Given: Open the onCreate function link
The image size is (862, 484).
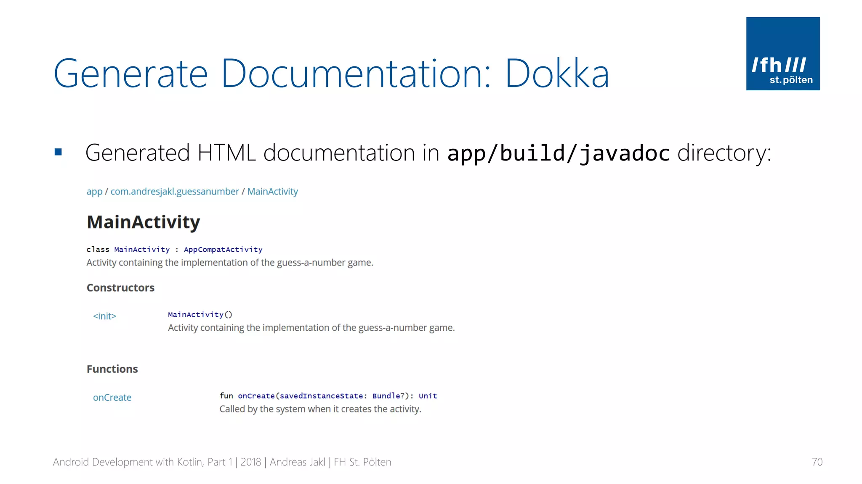Looking at the screenshot, I should pos(112,397).
